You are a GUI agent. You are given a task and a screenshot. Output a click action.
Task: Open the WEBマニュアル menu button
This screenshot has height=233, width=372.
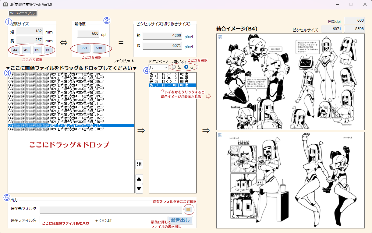pyautogui.click(x=23, y=13)
